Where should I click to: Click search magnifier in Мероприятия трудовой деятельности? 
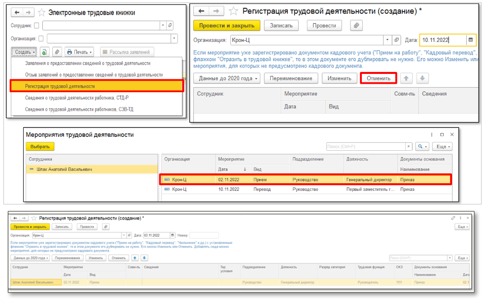point(420,146)
